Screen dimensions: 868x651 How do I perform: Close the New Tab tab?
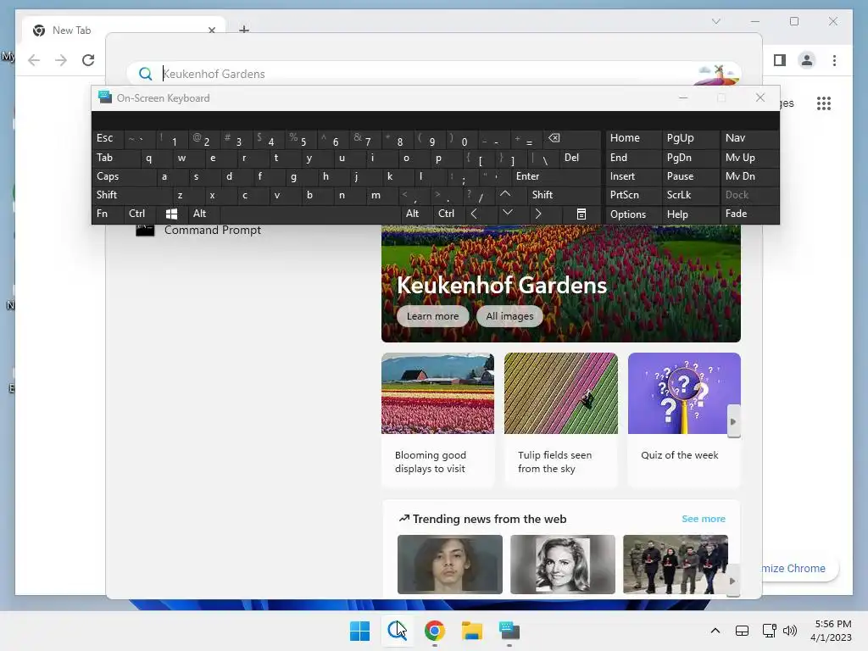(x=211, y=31)
